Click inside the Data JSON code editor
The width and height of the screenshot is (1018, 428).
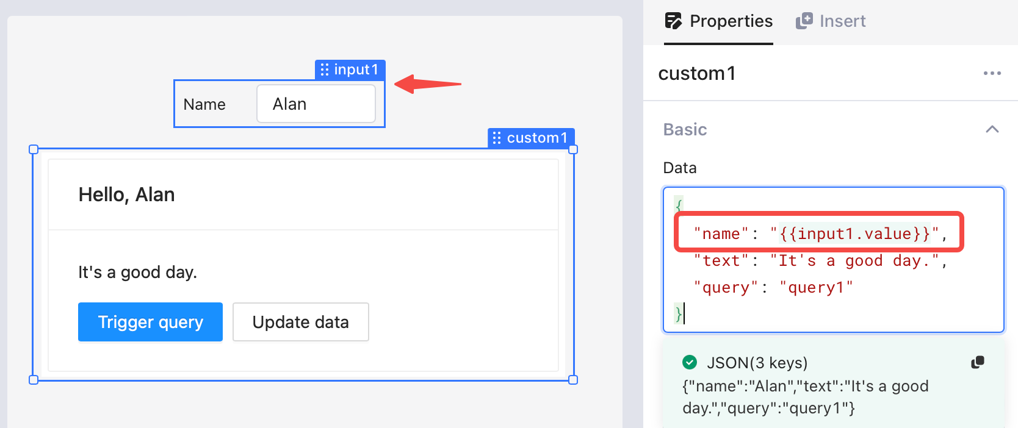(834, 260)
